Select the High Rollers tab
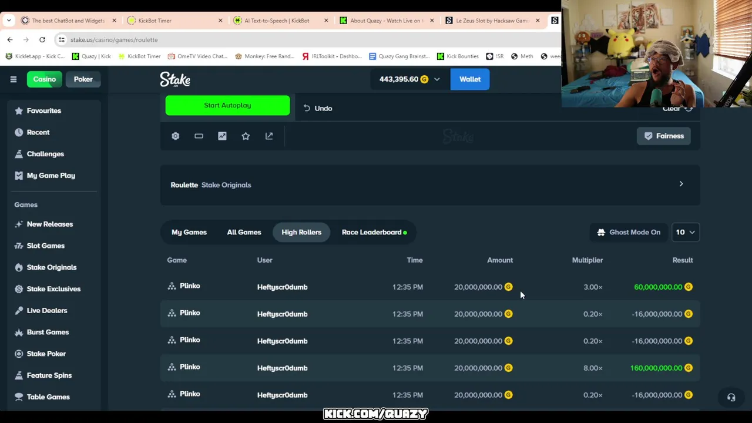Viewport: 752px width, 423px height. tap(301, 232)
